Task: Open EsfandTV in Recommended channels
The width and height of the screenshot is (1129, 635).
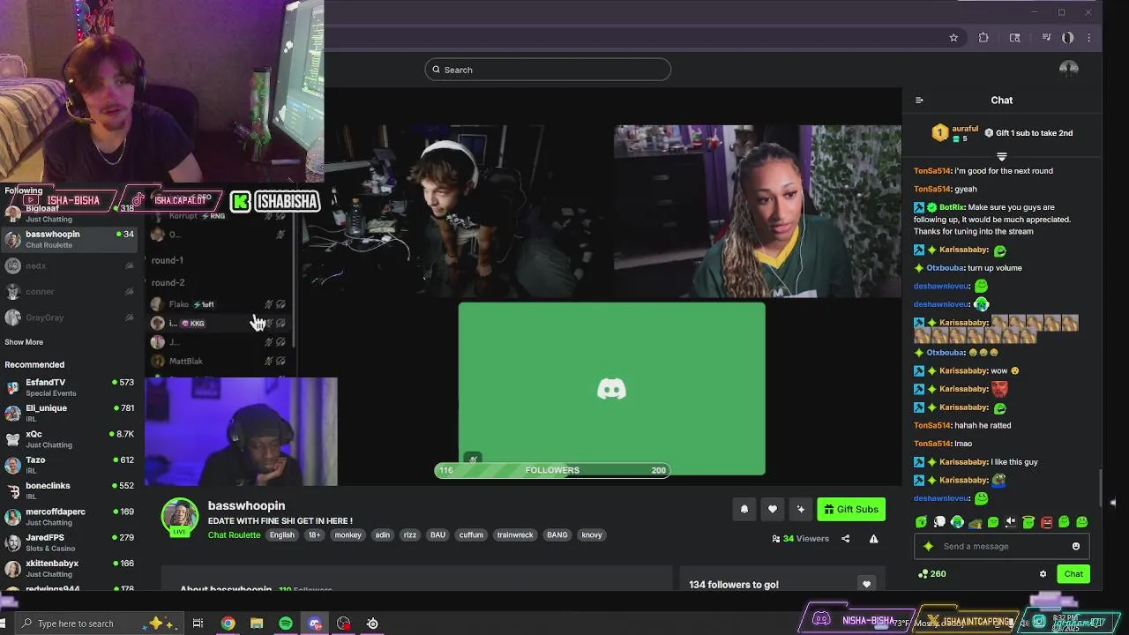Action: (68, 387)
